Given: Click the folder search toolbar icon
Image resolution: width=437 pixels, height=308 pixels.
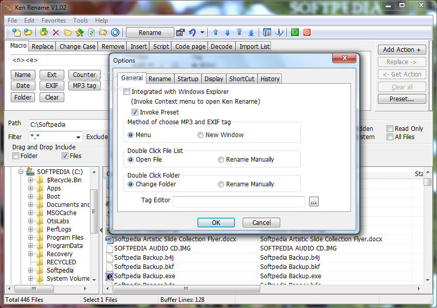Looking at the screenshot, I should click(103, 32).
